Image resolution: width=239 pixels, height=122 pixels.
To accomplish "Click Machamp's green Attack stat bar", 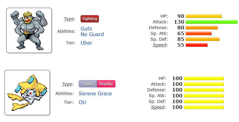I will (212, 22).
